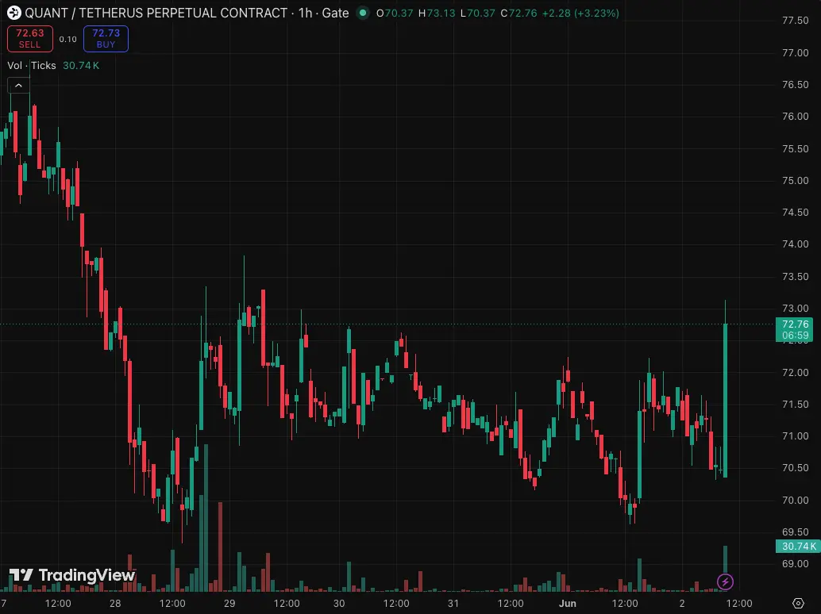Click the 71.00 price axis label
Viewport: 821px width, 614px height.
coord(796,436)
